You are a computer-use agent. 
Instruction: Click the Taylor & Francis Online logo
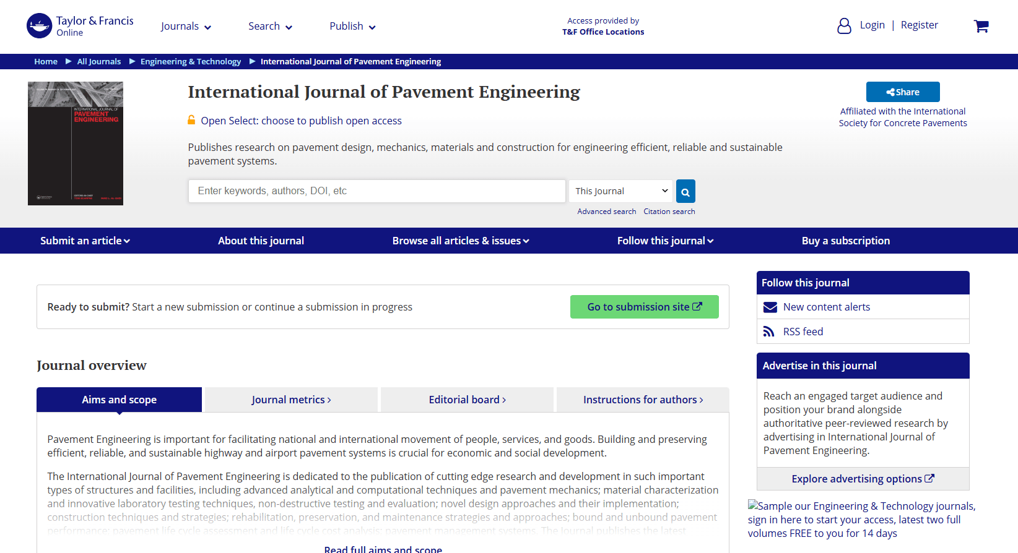80,26
